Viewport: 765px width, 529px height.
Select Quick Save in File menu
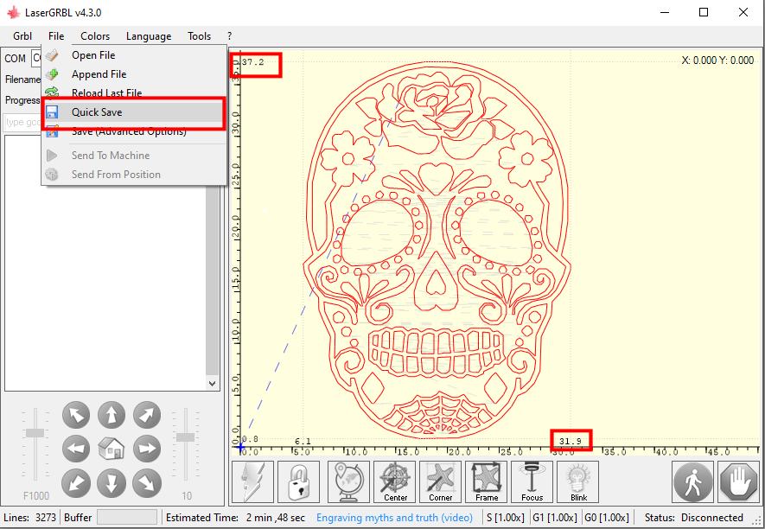(x=134, y=112)
